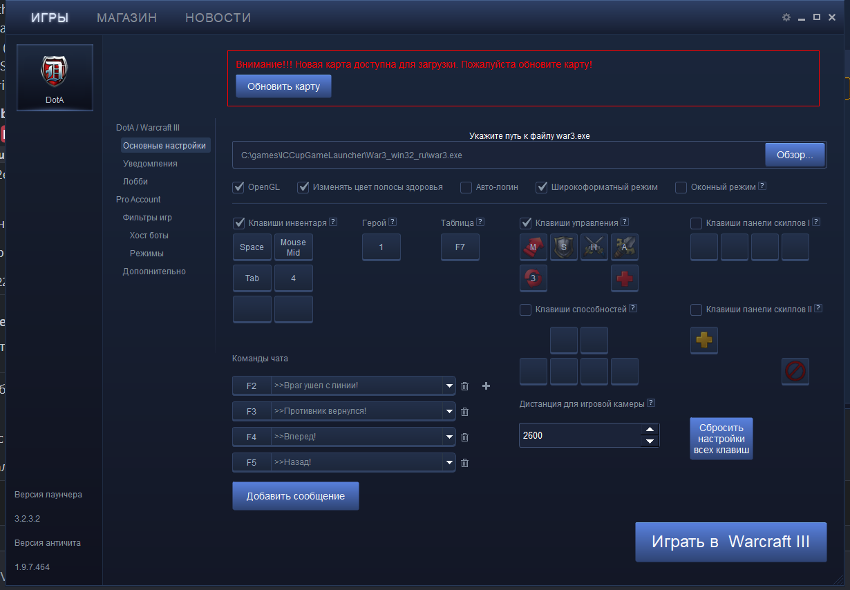The width and height of the screenshot is (850, 590).
Task: Open the Уведомления settings section
Action: pyautogui.click(x=150, y=164)
